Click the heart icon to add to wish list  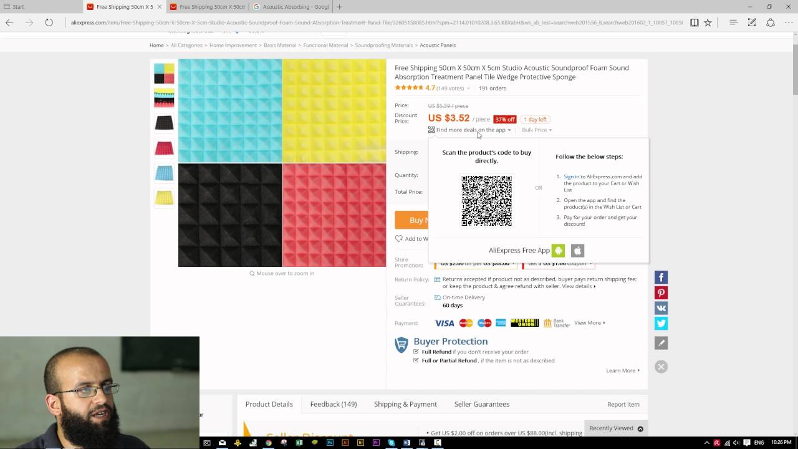pyautogui.click(x=399, y=238)
